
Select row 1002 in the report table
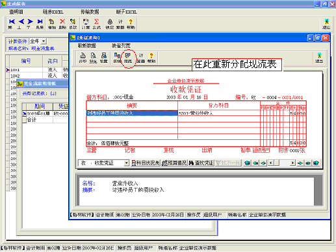(x=37, y=76)
